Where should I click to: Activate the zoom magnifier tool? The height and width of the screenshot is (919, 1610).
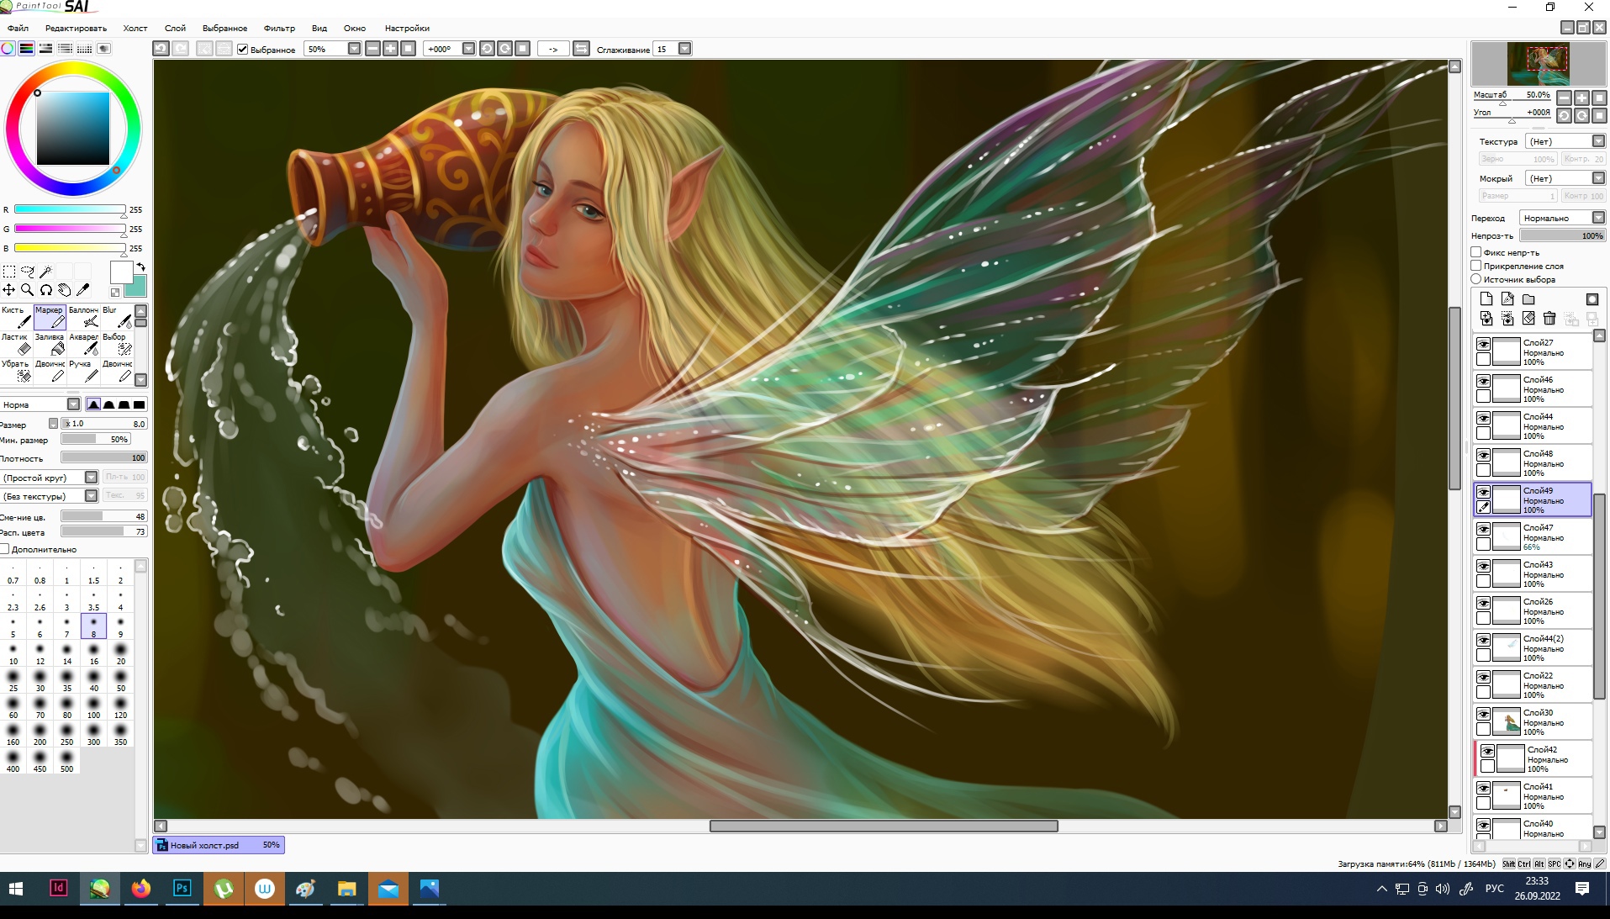tap(28, 290)
